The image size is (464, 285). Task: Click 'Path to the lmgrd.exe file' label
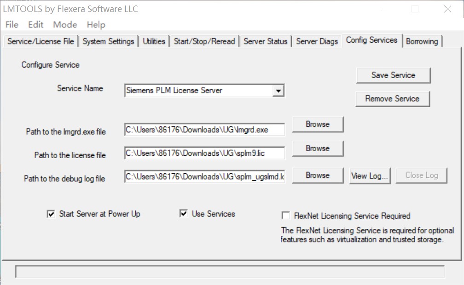[66, 132]
